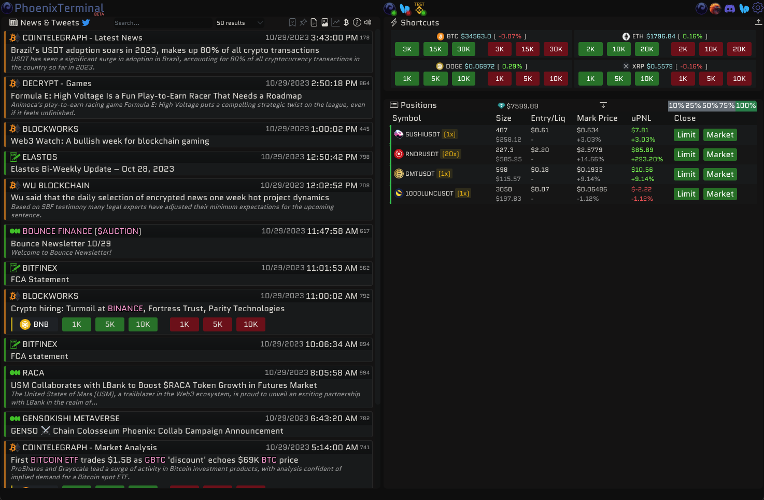Open the Phoenix connection status icon with green dot
This screenshot has width=764, height=500.
pos(390,8)
